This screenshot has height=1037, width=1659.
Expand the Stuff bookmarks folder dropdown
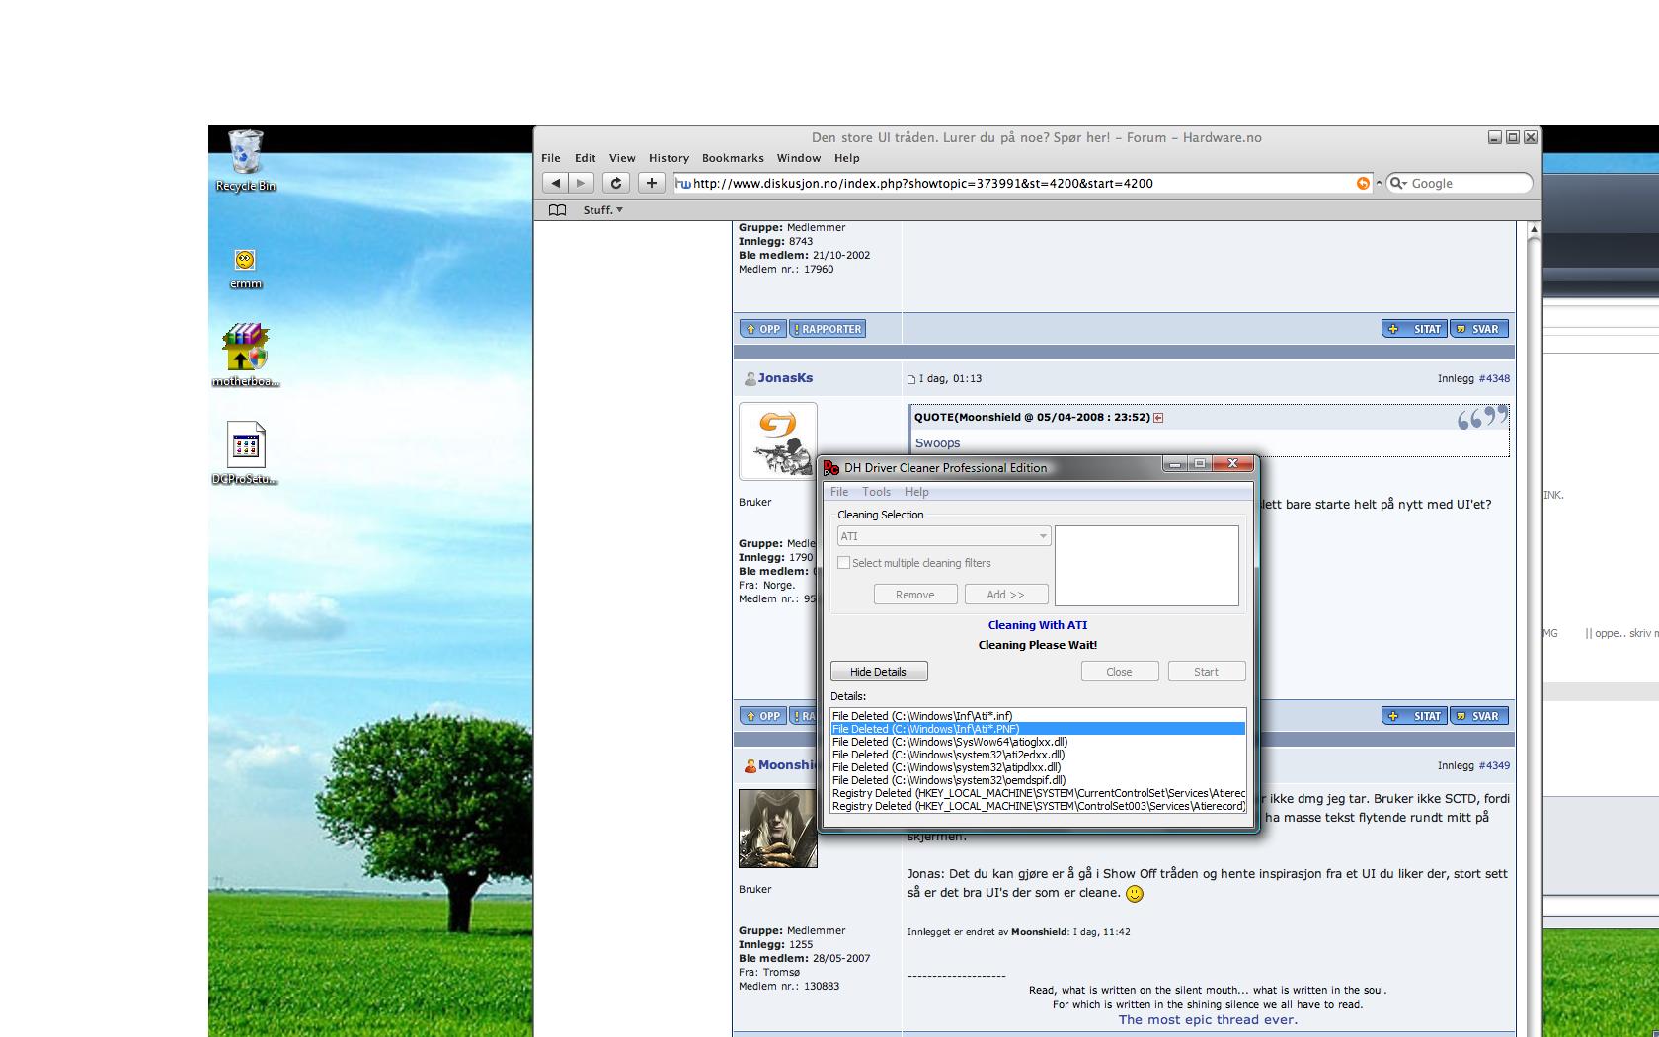(602, 210)
